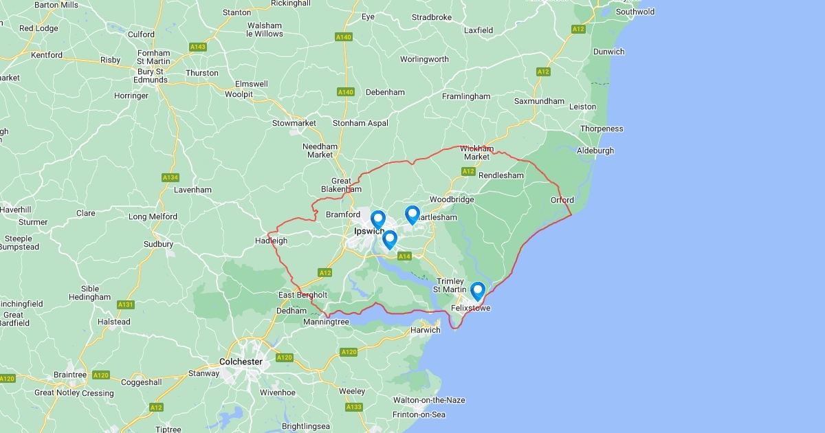Click the blue map pin at Felixstowe

(477, 292)
